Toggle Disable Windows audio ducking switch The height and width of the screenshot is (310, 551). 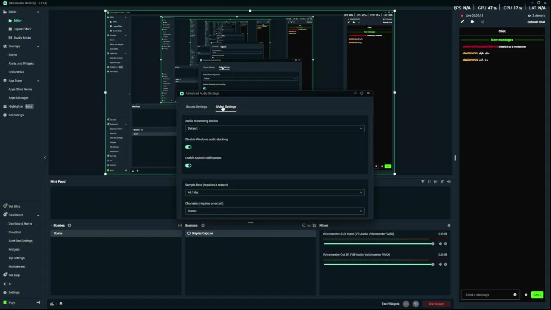188,147
